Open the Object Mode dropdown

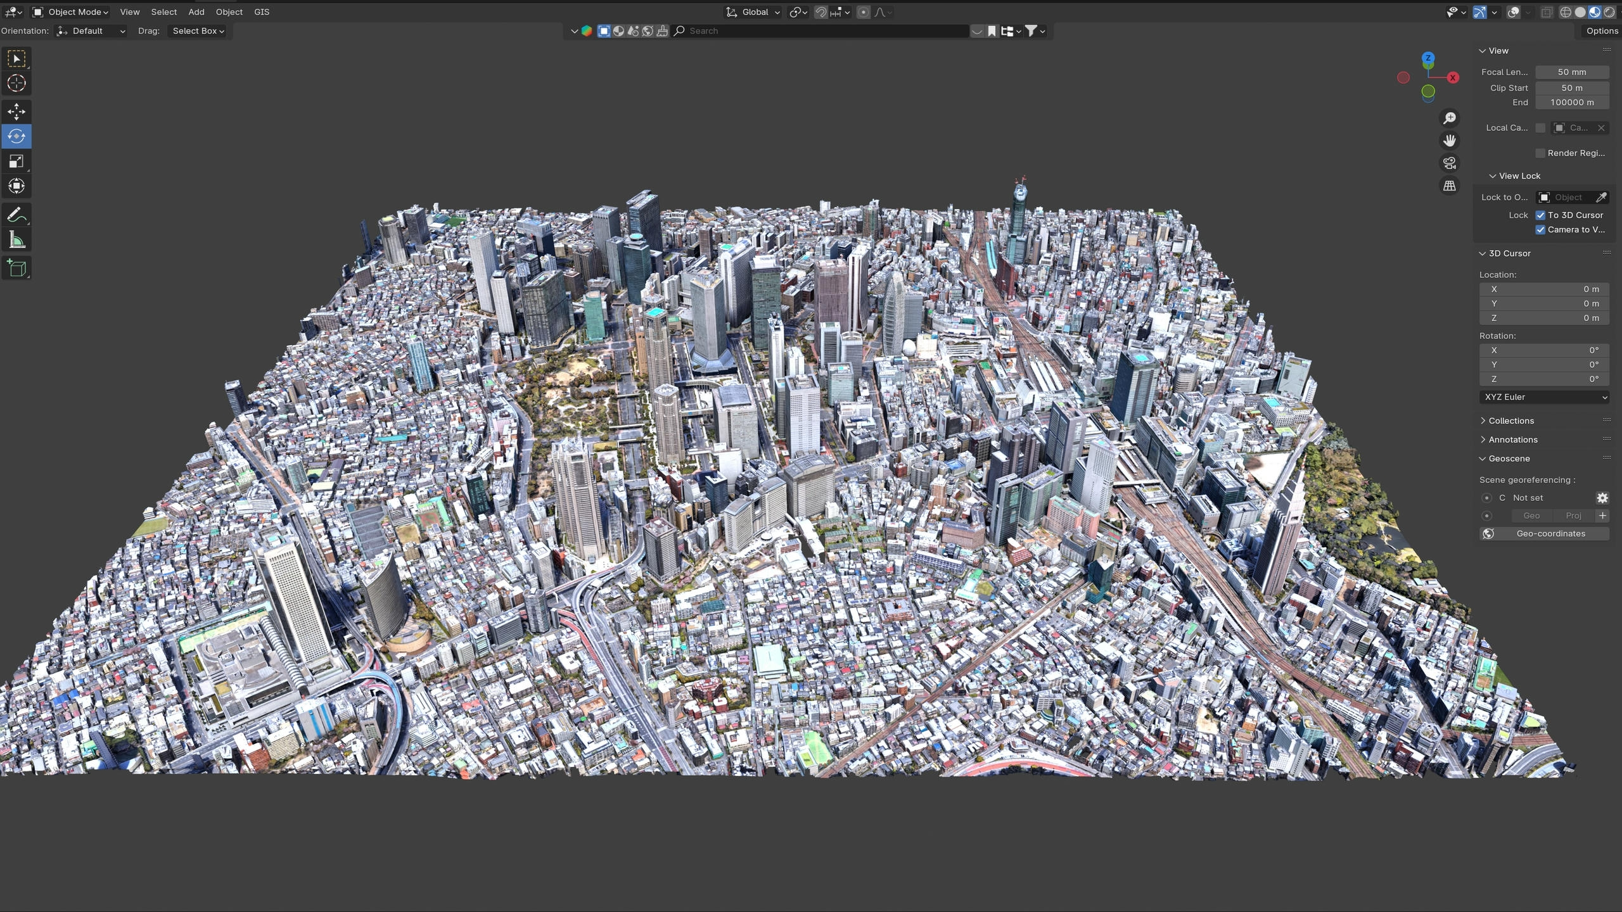click(x=70, y=12)
